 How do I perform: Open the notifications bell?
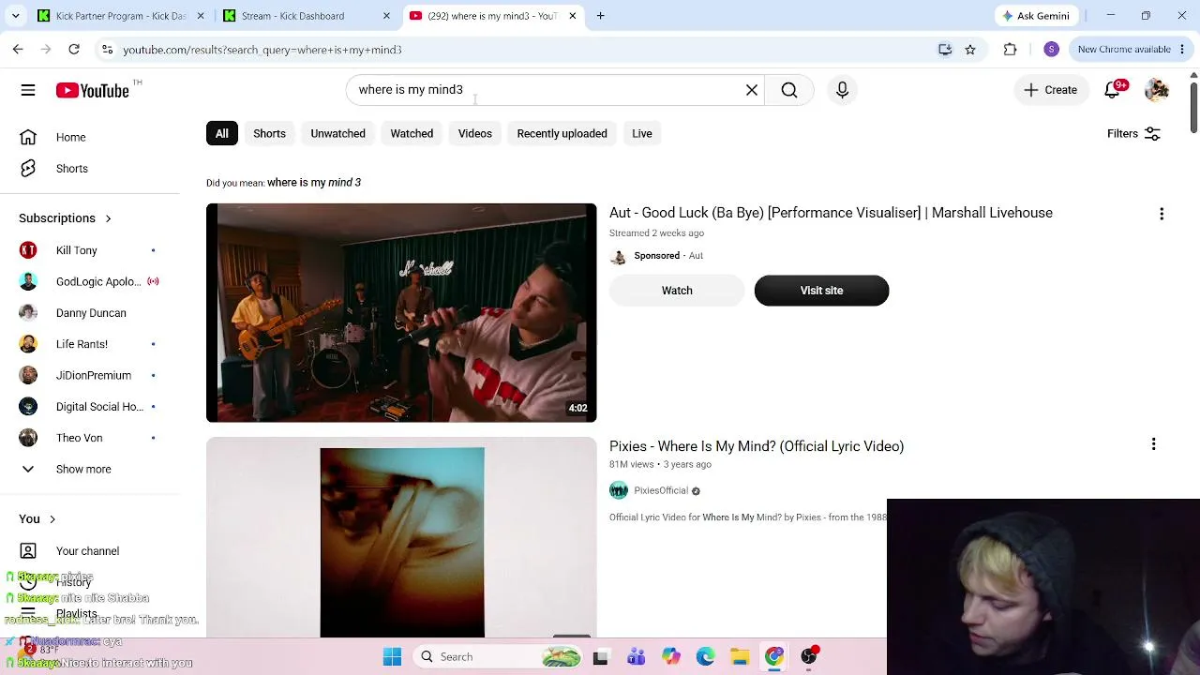click(1113, 90)
